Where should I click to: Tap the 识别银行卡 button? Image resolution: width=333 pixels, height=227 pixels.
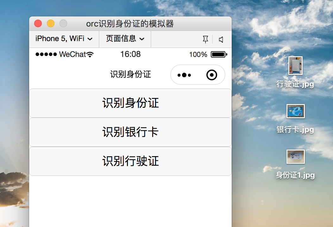[x=130, y=132]
